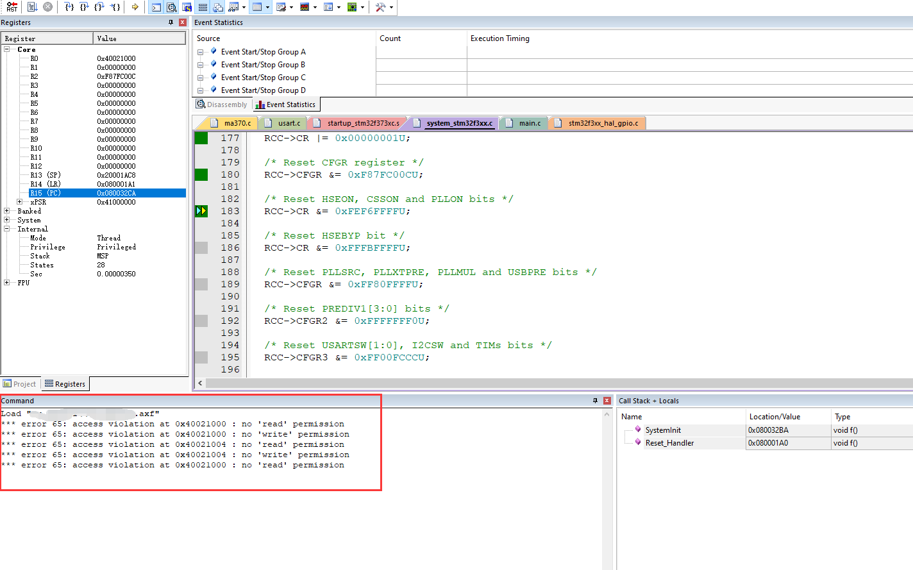Image resolution: width=913 pixels, height=570 pixels.
Task: Click the purple diamond icon beside Reset_Handler
Action: (x=638, y=442)
